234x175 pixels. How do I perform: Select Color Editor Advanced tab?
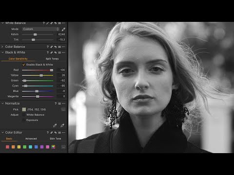coord(31,139)
